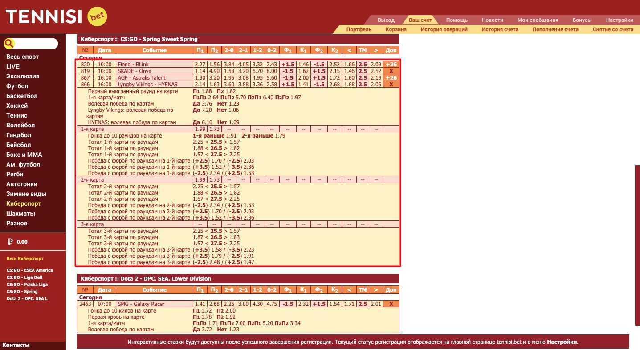640x350 pixels.
Task: Select Теннис in sidebar
Action: (x=17, y=115)
